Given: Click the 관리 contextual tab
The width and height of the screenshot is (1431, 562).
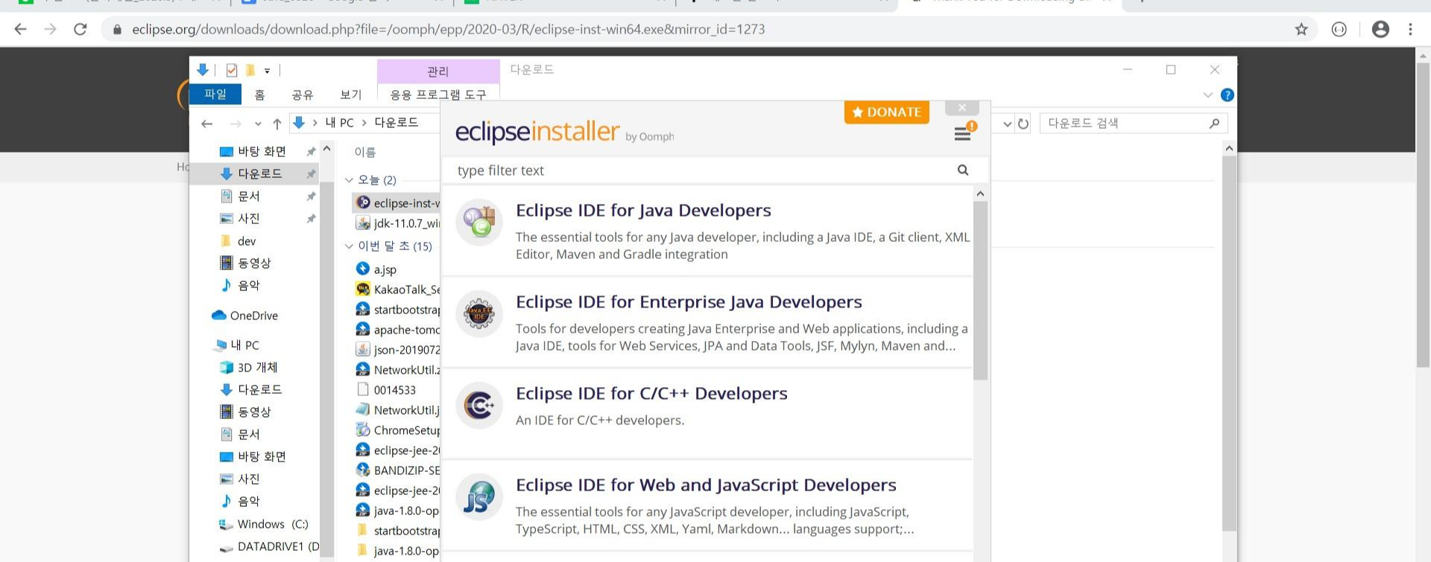Looking at the screenshot, I should coord(438,71).
